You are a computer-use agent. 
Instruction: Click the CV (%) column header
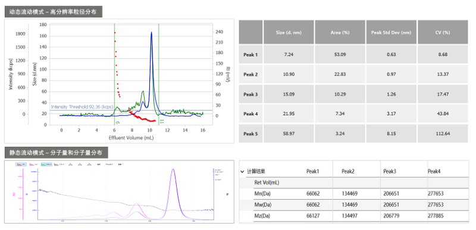[443, 32]
